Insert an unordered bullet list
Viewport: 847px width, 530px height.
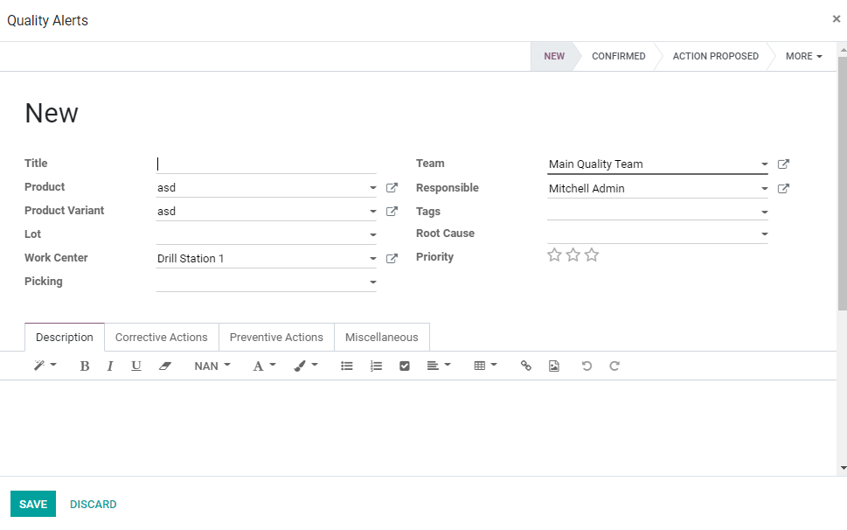(x=347, y=366)
